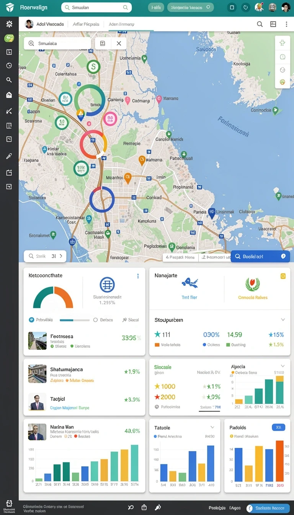Open the Tatoole dropdown chevron

212,427
